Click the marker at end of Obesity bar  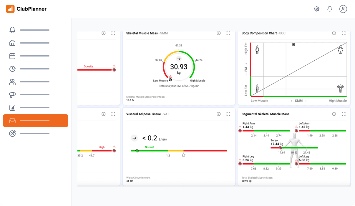(x=114, y=70)
